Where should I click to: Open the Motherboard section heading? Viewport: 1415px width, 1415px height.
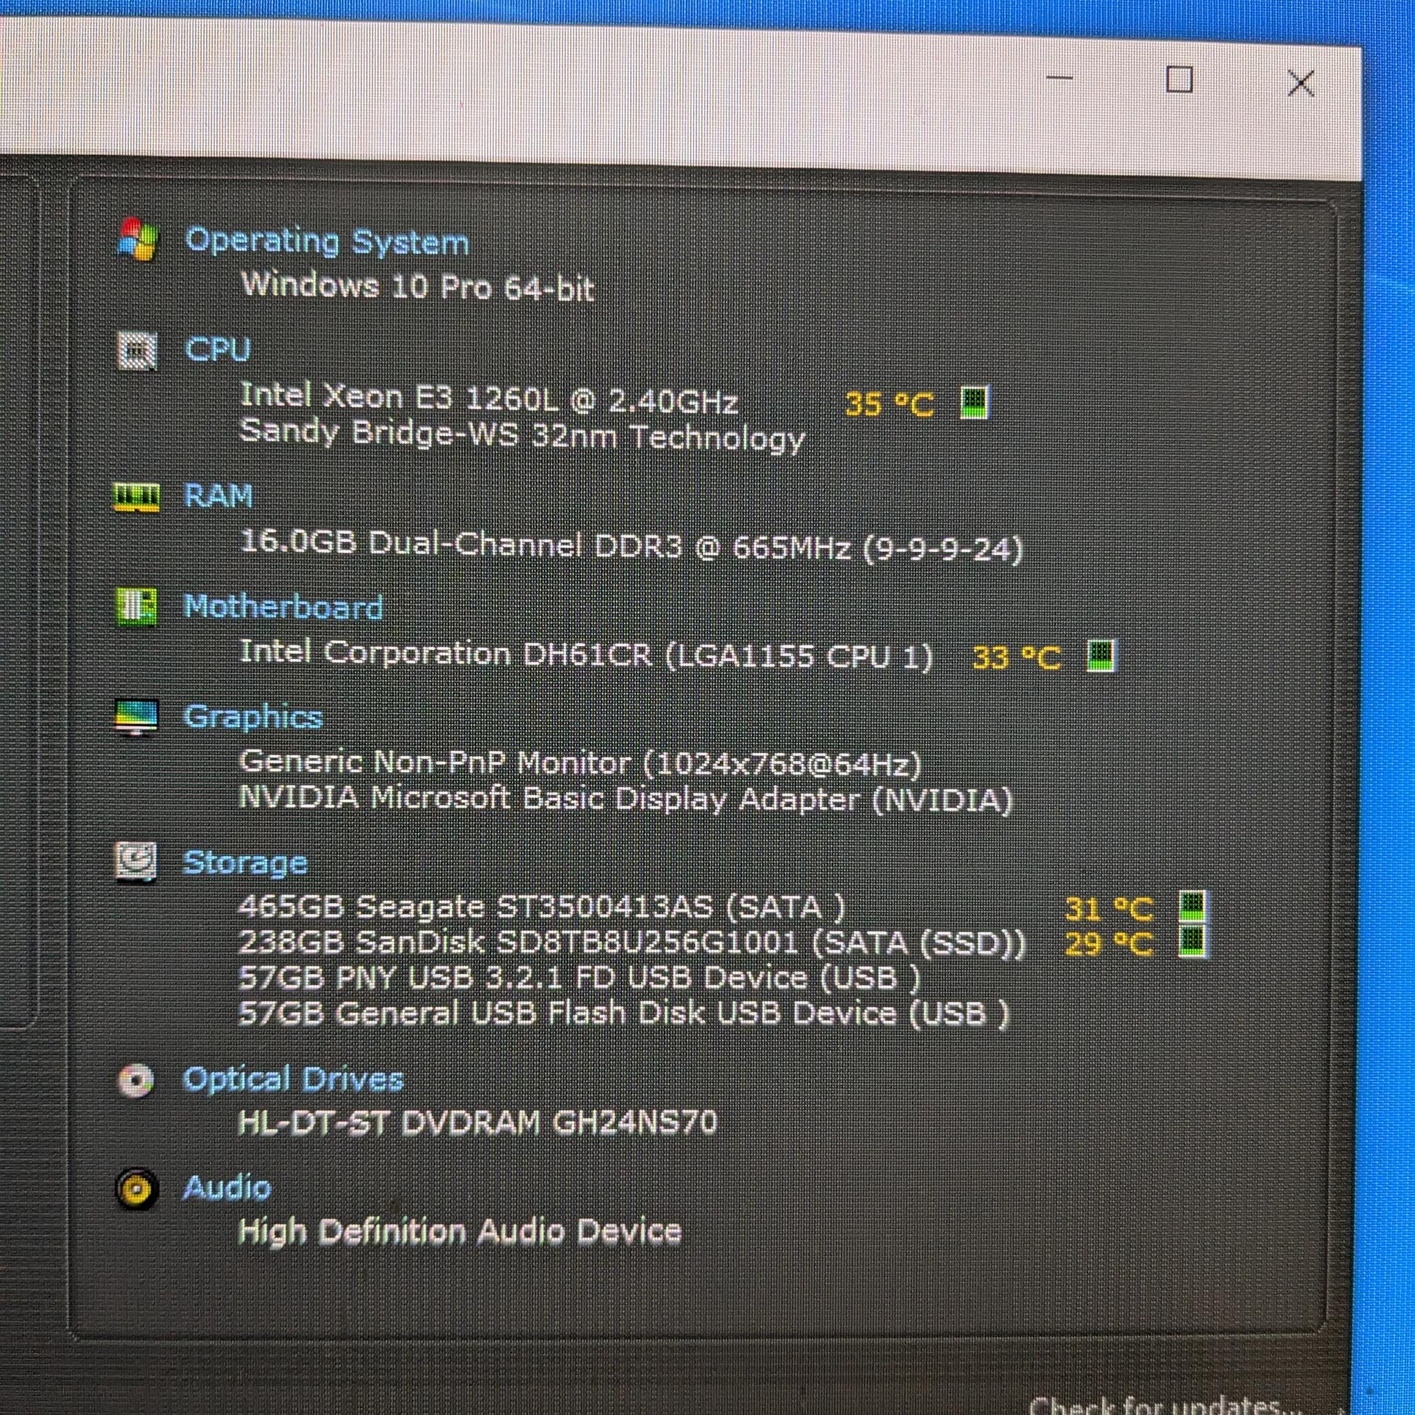point(283,607)
